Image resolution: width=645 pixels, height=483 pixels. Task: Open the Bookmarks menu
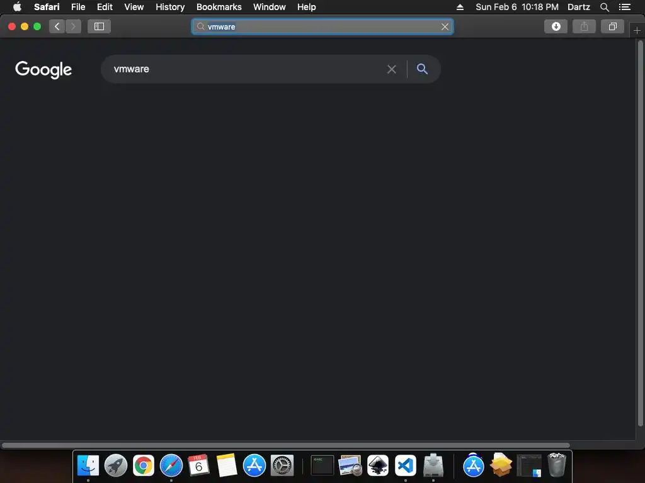coord(219,7)
